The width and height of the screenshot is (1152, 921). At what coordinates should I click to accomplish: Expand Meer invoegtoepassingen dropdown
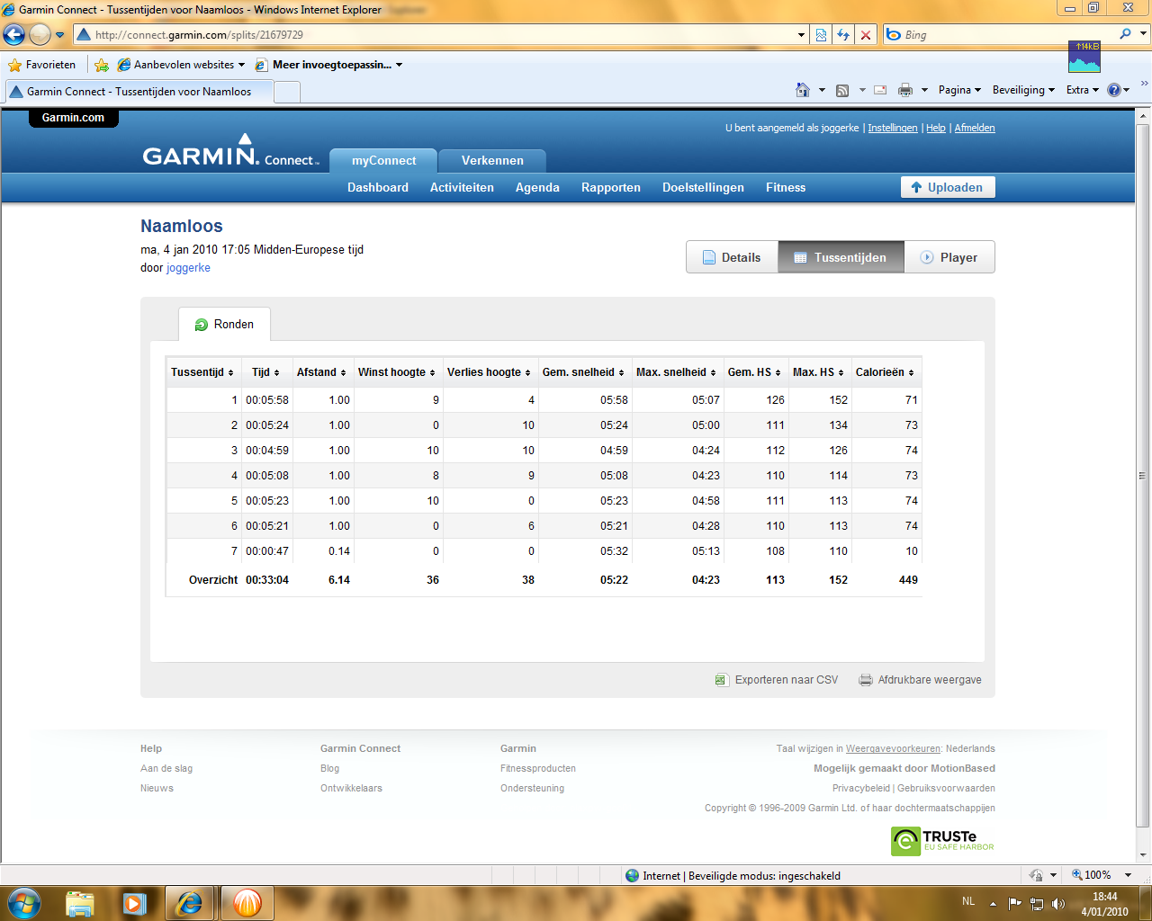399,65
